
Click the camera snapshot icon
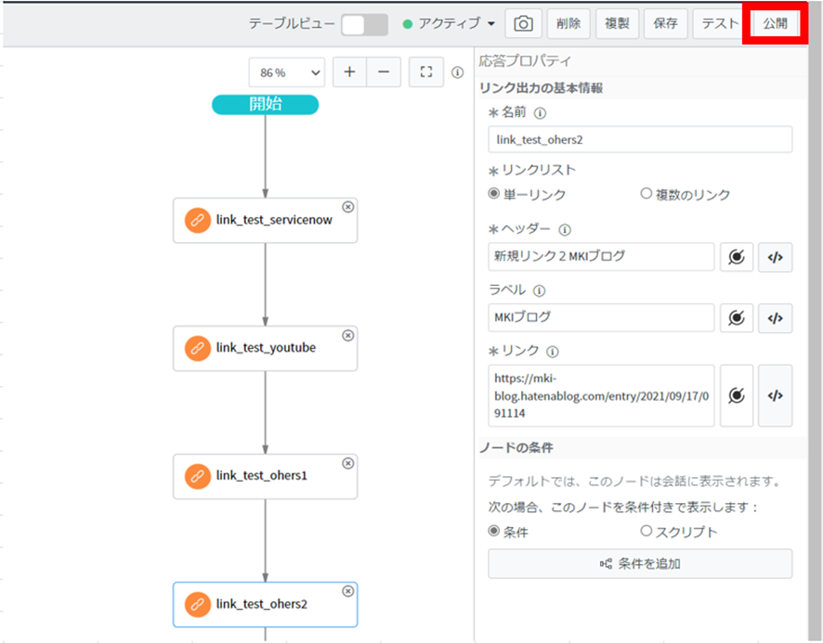click(x=523, y=23)
